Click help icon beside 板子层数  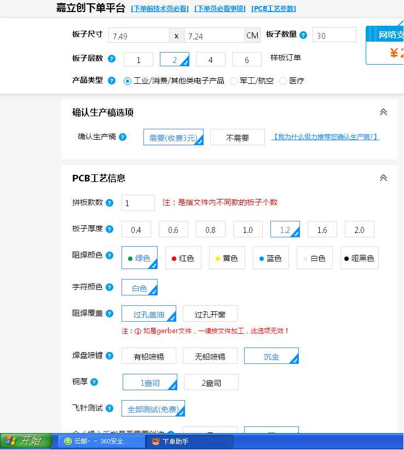point(112,59)
